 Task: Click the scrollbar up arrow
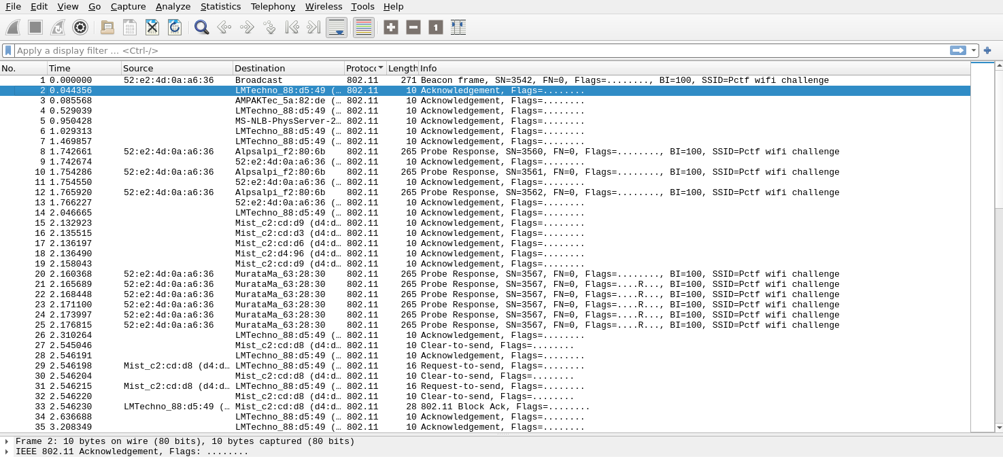point(998,67)
